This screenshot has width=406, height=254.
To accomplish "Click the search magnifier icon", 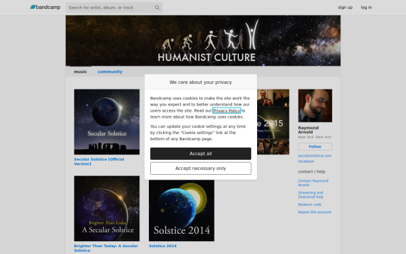I will 157,7.
